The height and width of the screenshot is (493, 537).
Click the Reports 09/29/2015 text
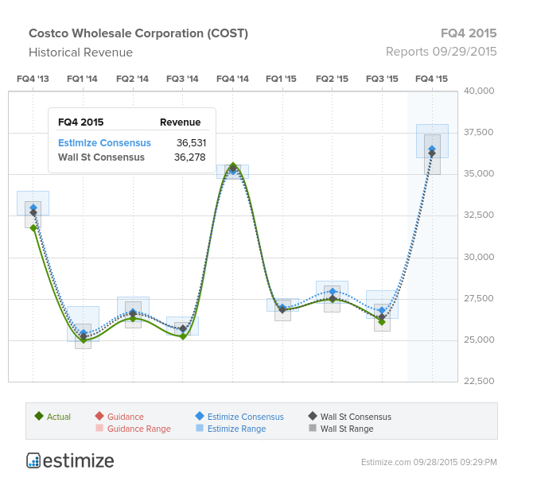tap(441, 52)
